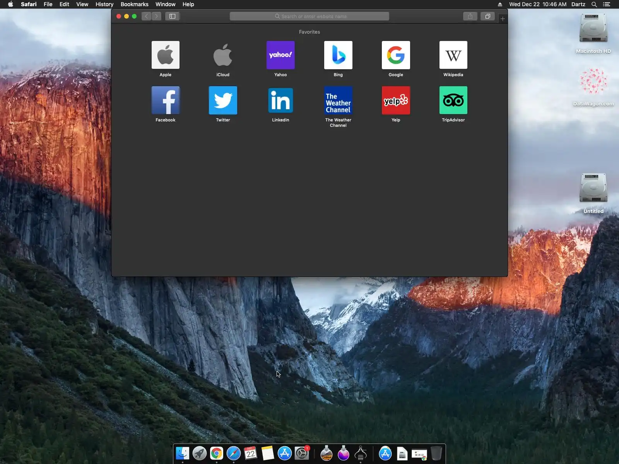619x464 pixels.
Task: Open Google Chrome from the Dock
Action: pos(217,453)
